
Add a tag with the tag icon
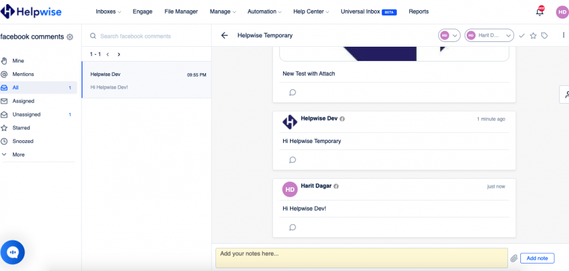point(545,35)
